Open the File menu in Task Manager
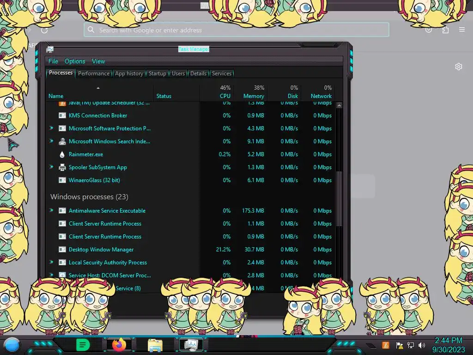The image size is (473, 355). 53,61
